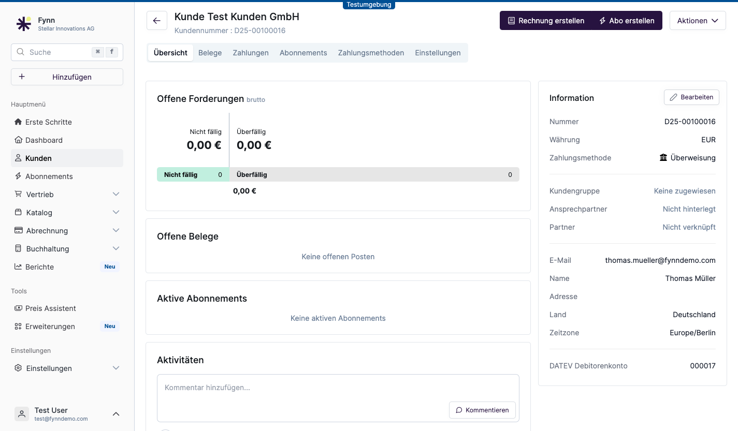The height and width of the screenshot is (431, 738).
Task: Click the Katalog box icon
Action: point(19,213)
